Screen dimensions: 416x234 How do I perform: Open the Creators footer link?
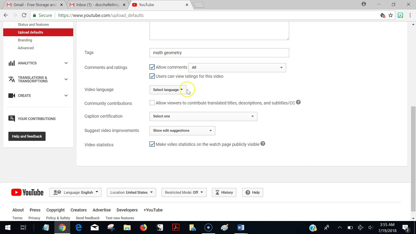click(x=79, y=210)
